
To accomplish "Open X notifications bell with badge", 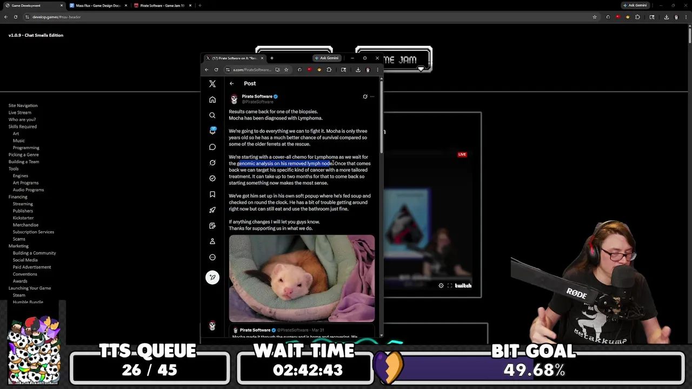I will tap(212, 131).
